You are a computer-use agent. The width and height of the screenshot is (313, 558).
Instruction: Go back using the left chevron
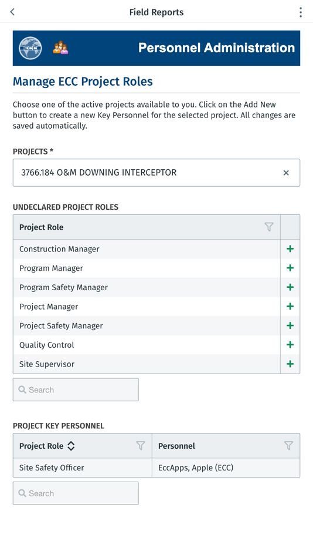click(12, 12)
